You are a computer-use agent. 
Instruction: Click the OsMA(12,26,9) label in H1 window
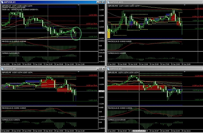pos(7,53)
